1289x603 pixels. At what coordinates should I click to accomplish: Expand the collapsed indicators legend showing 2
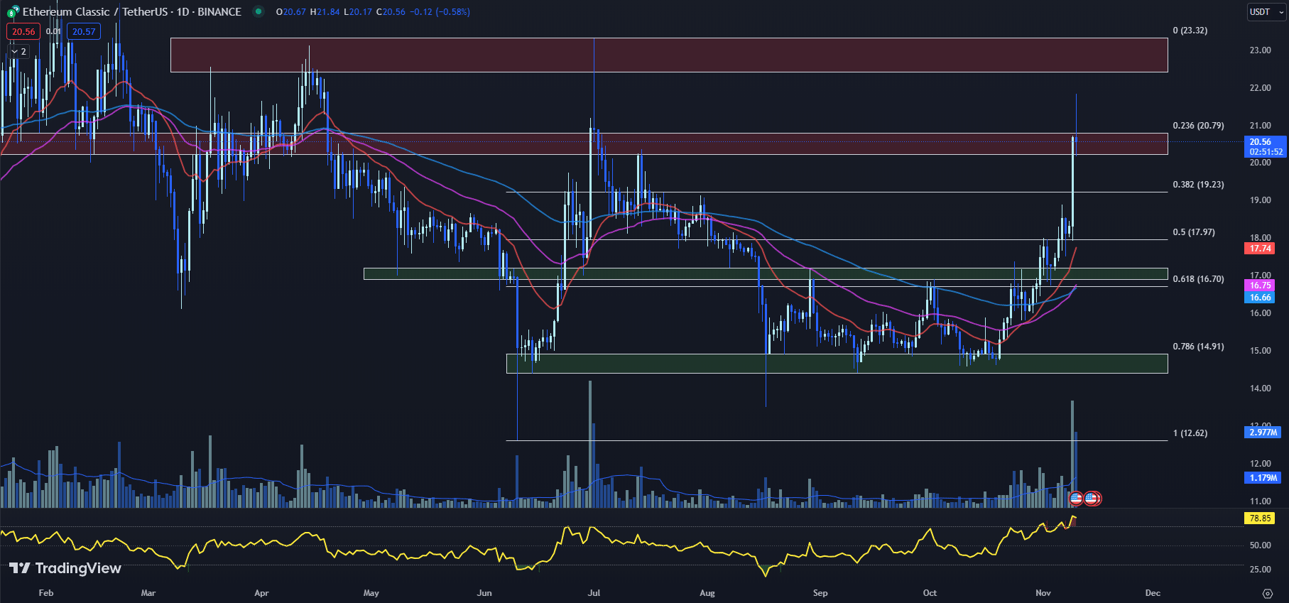click(x=18, y=52)
